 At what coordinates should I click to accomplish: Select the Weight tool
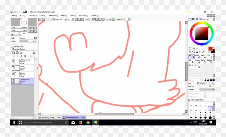[203, 57]
